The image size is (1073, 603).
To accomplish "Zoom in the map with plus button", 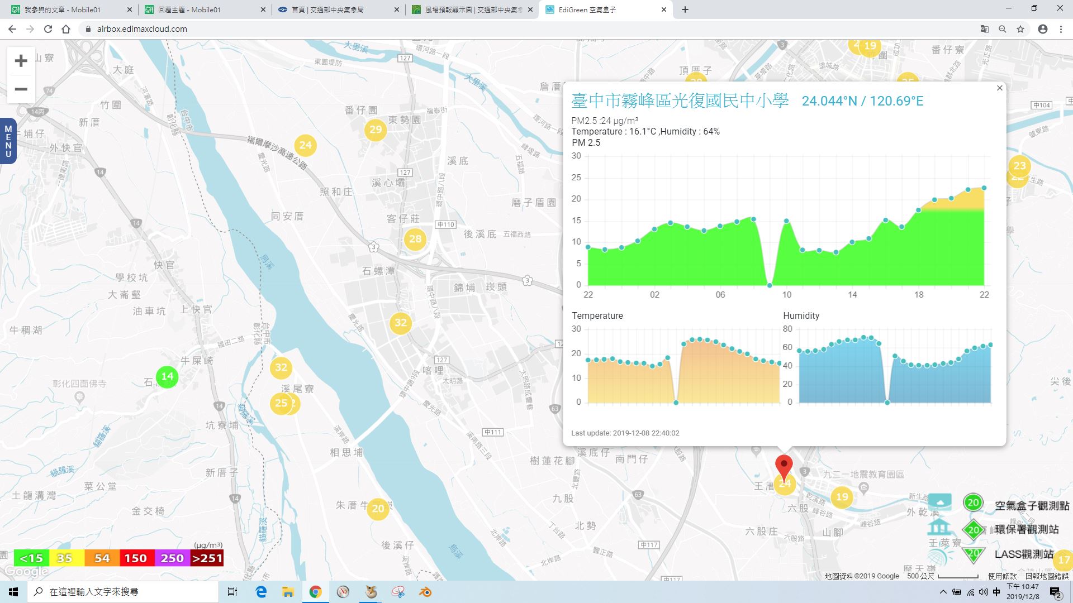I will [21, 61].
